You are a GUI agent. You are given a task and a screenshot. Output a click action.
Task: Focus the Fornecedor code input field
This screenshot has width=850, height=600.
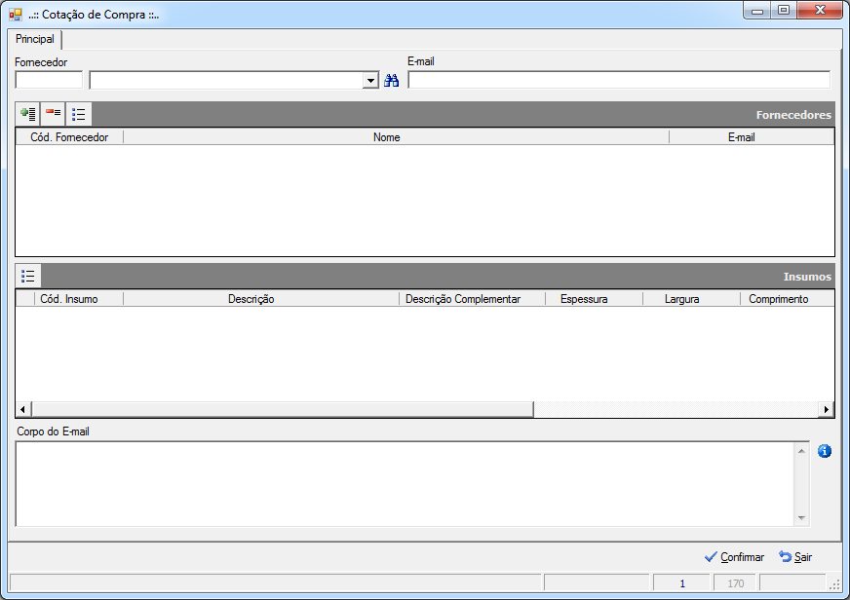click(49, 80)
